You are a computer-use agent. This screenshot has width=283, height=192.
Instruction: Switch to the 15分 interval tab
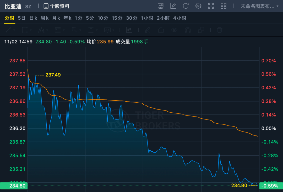point(117,18)
